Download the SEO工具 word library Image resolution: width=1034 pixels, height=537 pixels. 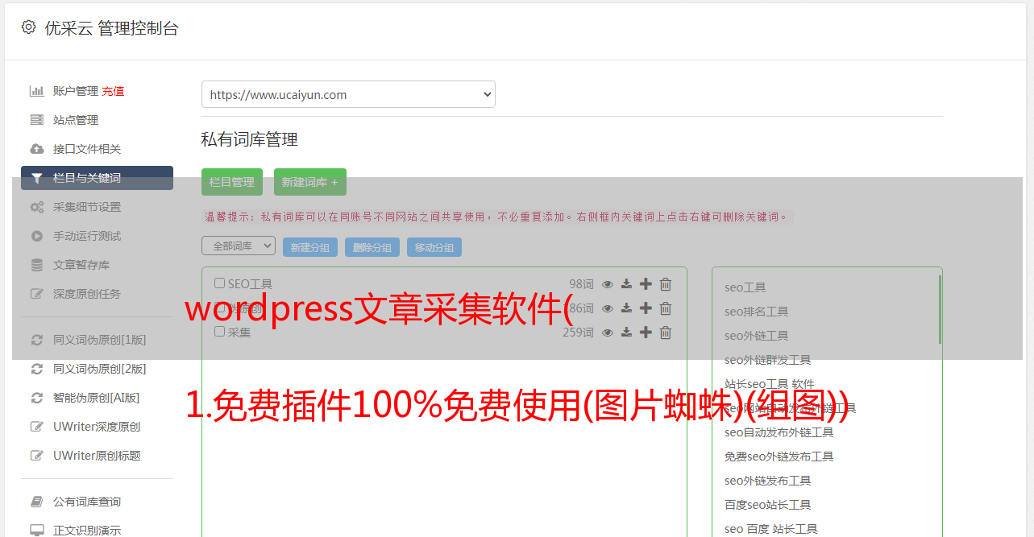click(626, 284)
